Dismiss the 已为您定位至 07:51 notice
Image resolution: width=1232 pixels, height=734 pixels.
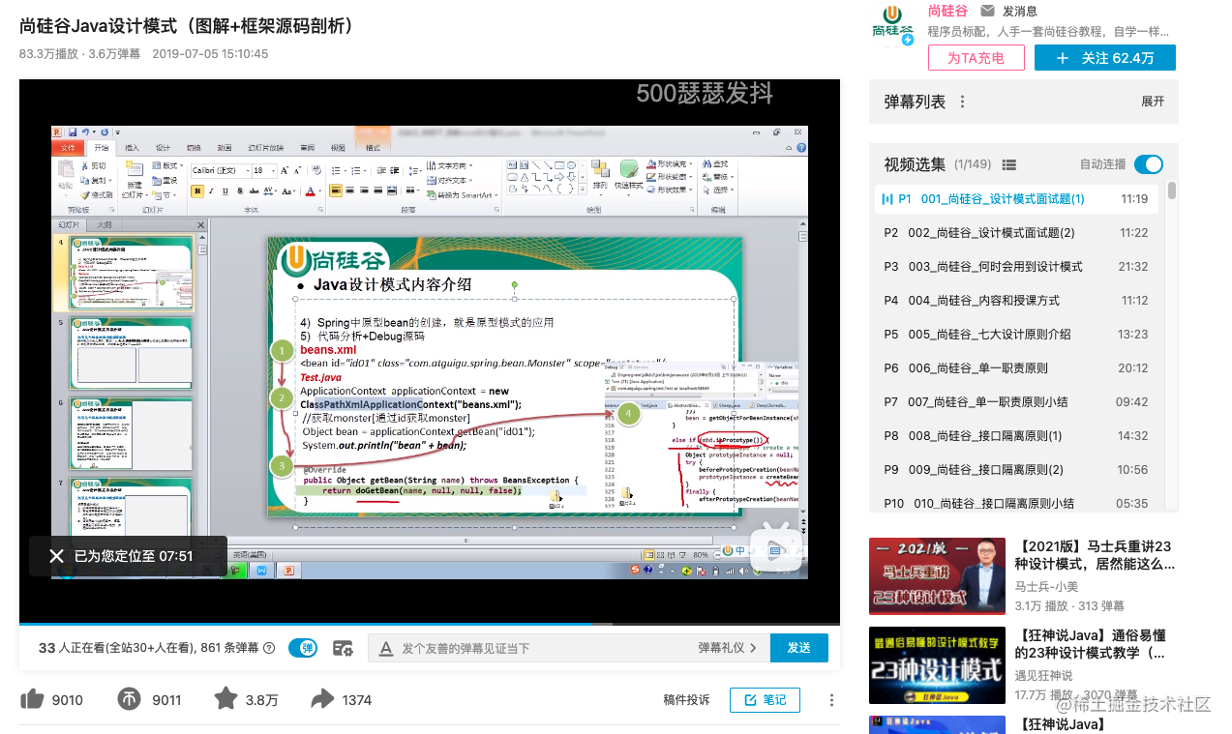54,555
